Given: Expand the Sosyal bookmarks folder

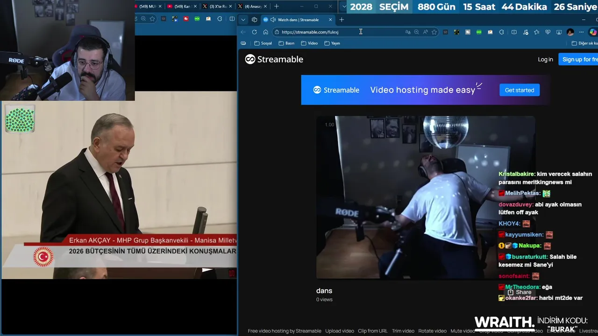Looking at the screenshot, I should [263, 43].
